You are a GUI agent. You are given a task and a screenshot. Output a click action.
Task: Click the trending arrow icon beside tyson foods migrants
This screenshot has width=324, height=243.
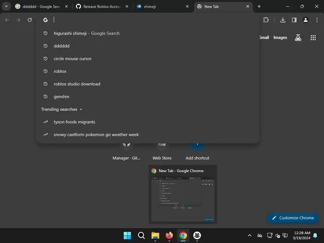click(46, 122)
